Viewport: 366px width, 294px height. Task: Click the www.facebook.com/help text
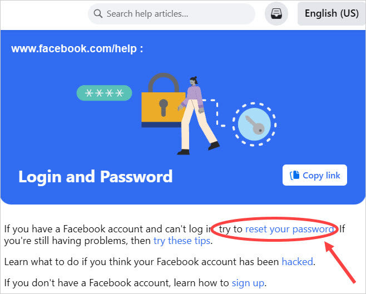77,48
